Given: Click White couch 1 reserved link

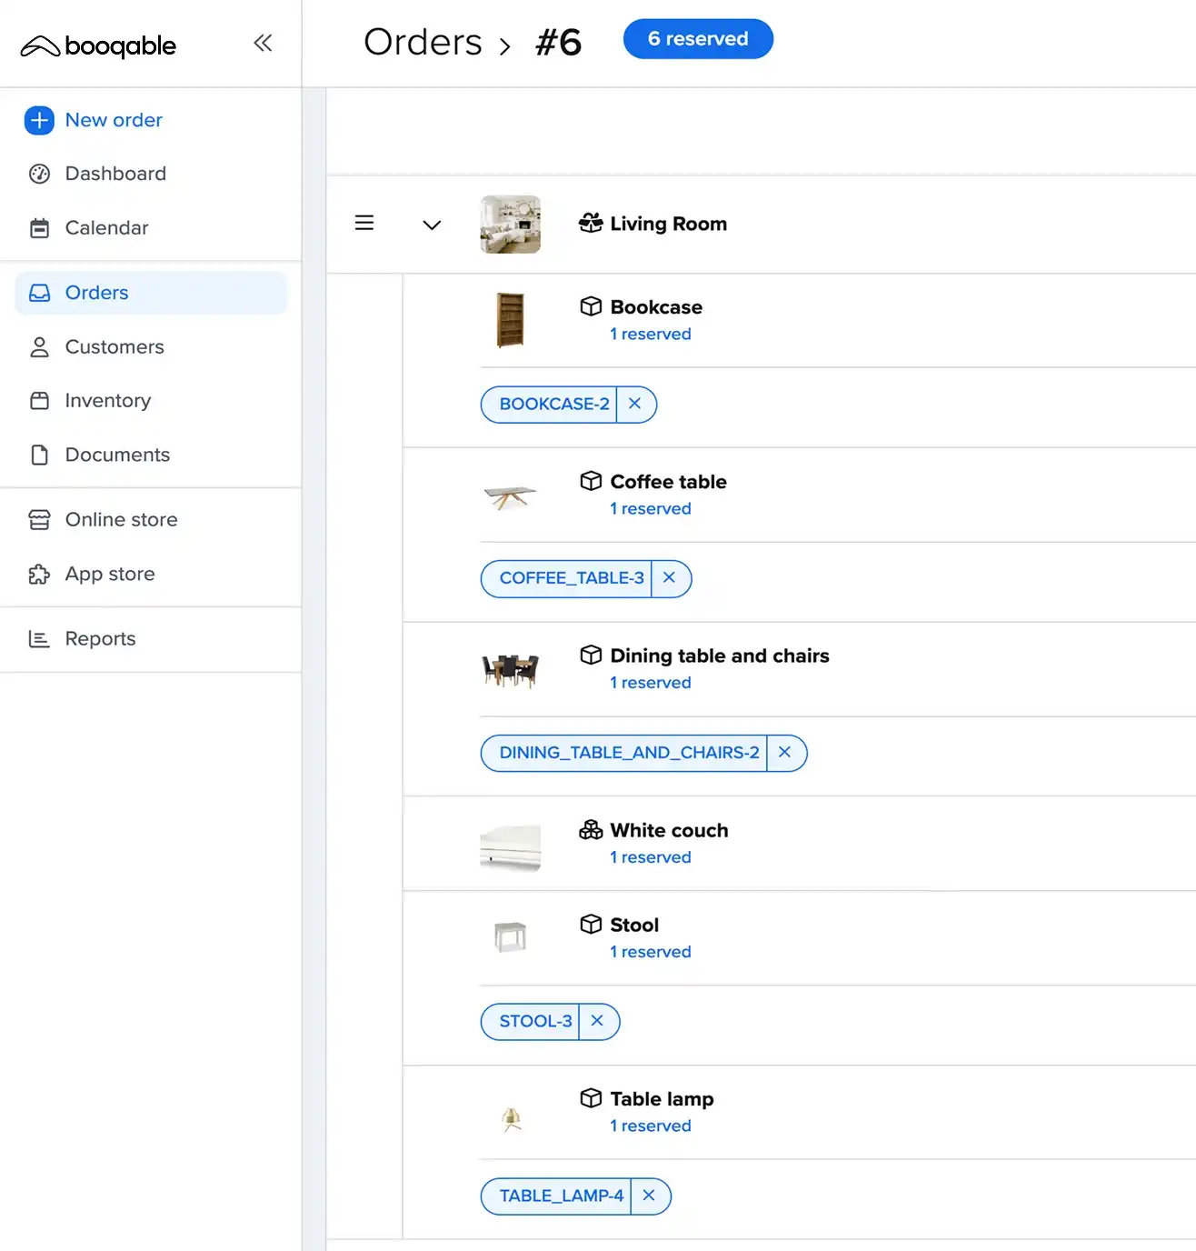Looking at the screenshot, I should click(x=651, y=857).
